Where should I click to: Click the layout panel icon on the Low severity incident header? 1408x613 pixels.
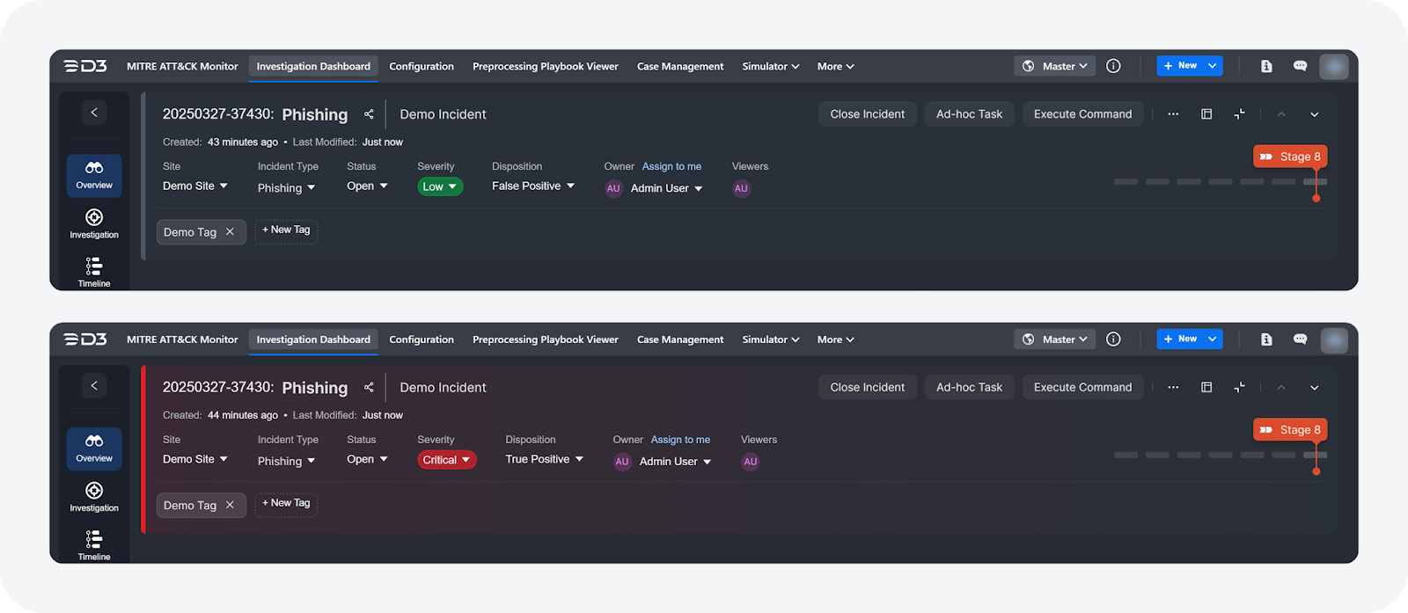tap(1206, 114)
